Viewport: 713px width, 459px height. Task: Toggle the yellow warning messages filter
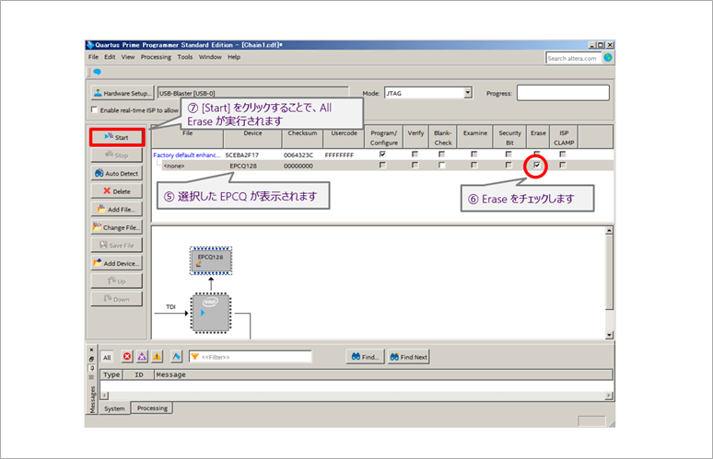point(157,357)
